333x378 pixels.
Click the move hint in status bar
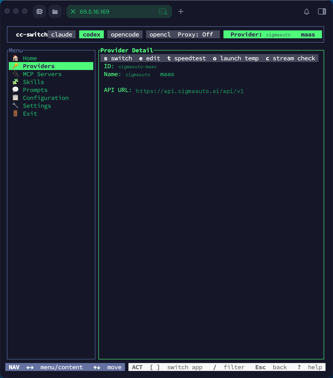coord(107,367)
